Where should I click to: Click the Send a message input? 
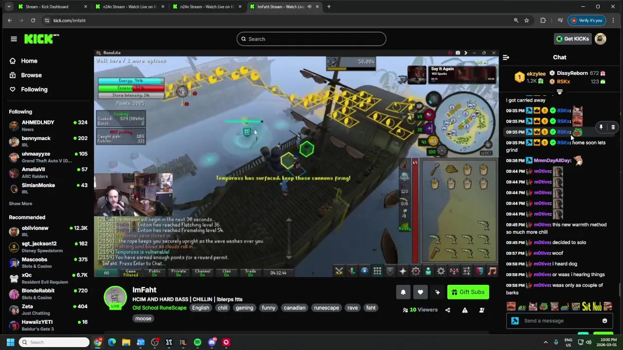click(x=559, y=321)
